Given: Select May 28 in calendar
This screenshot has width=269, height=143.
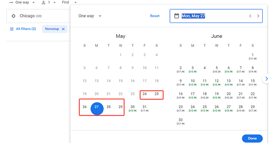Looking at the screenshot, I should pyautogui.click(x=109, y=107).
